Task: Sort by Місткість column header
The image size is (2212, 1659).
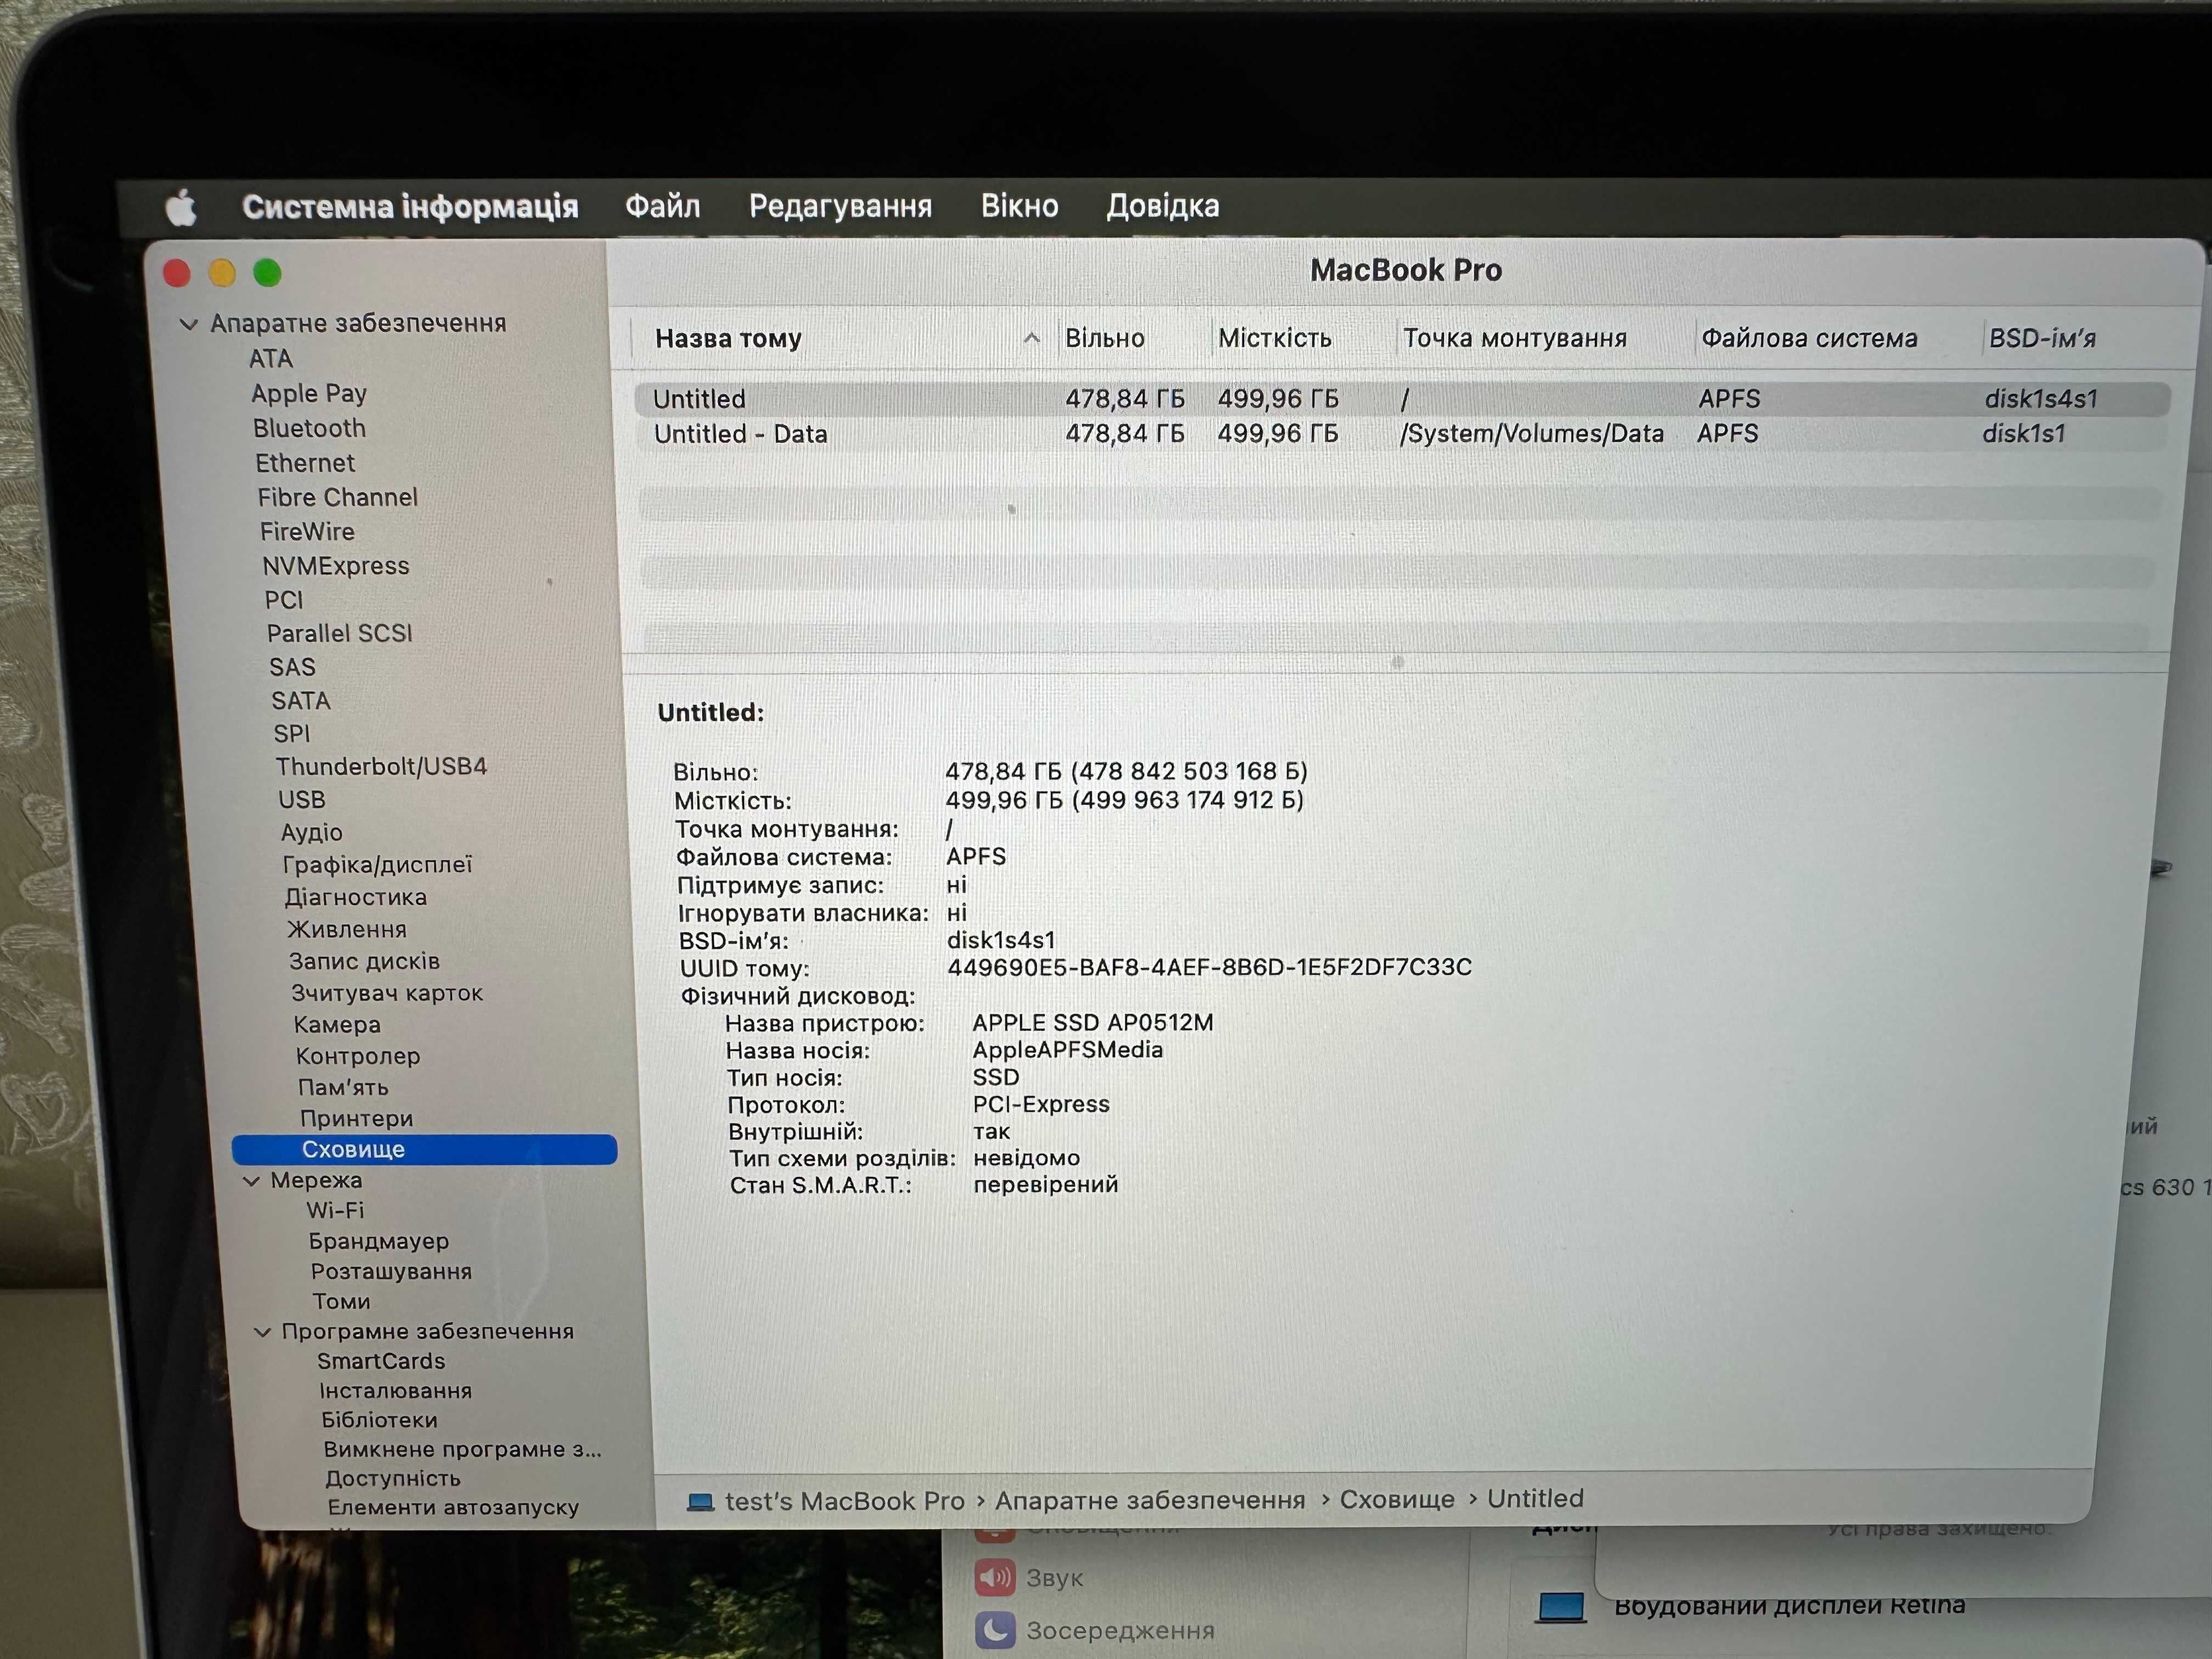Action: [x=1275, y=338]
